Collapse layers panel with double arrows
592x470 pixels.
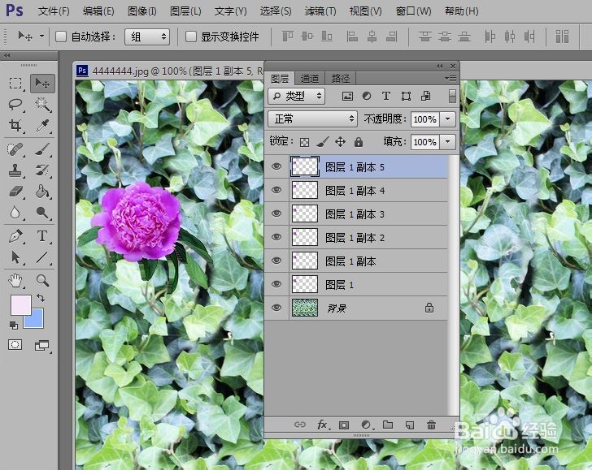(439, 67)
